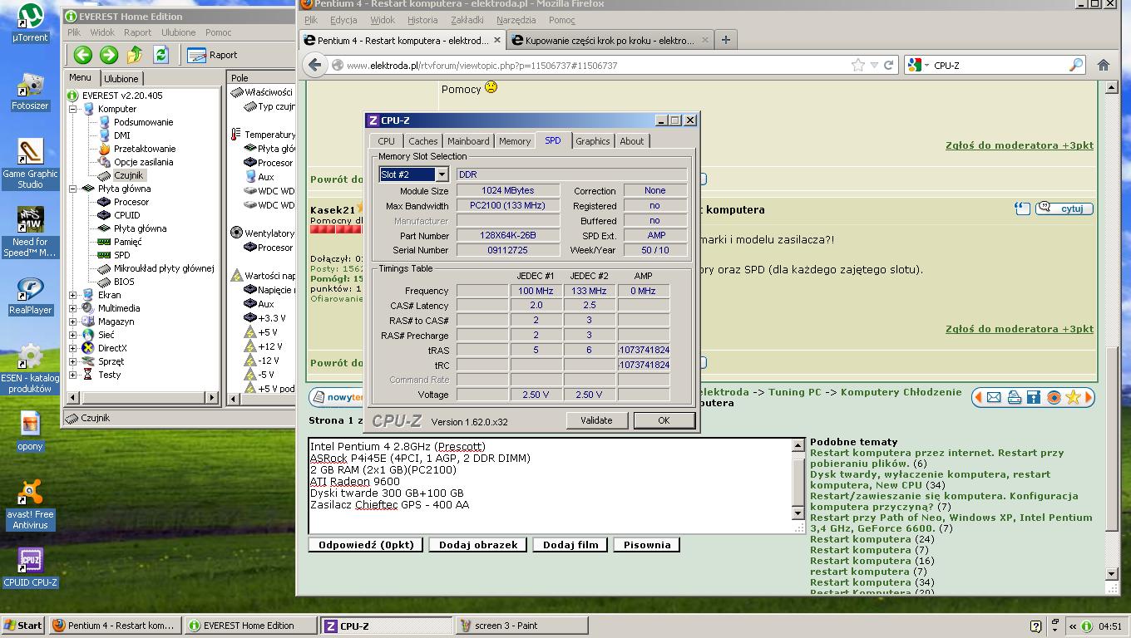Collapse the Płyta główna tree node
Image resolution: width=1131 pixels, height=638 pixels.
[x=73, y=189]
